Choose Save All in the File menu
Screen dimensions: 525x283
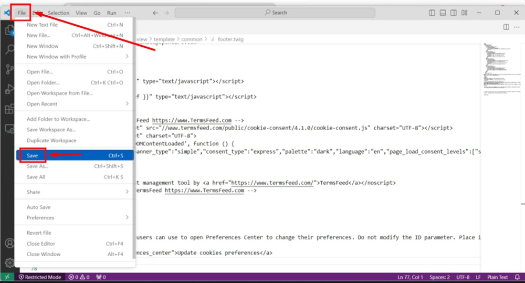coord(75,177)
